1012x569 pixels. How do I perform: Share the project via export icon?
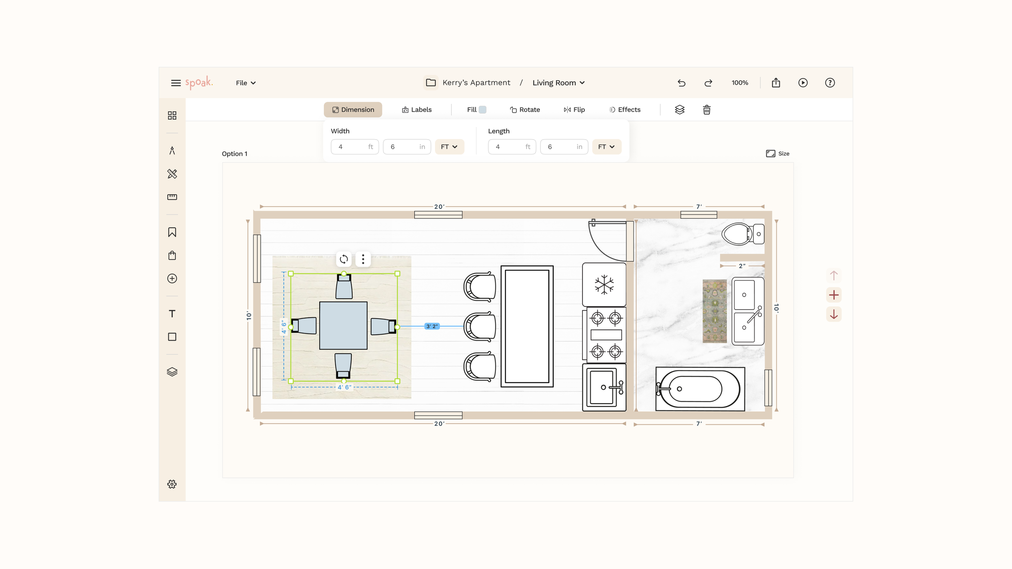(x=776, y=83)
